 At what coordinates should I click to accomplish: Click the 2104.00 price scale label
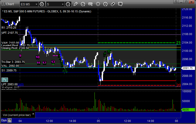[187, 43]
